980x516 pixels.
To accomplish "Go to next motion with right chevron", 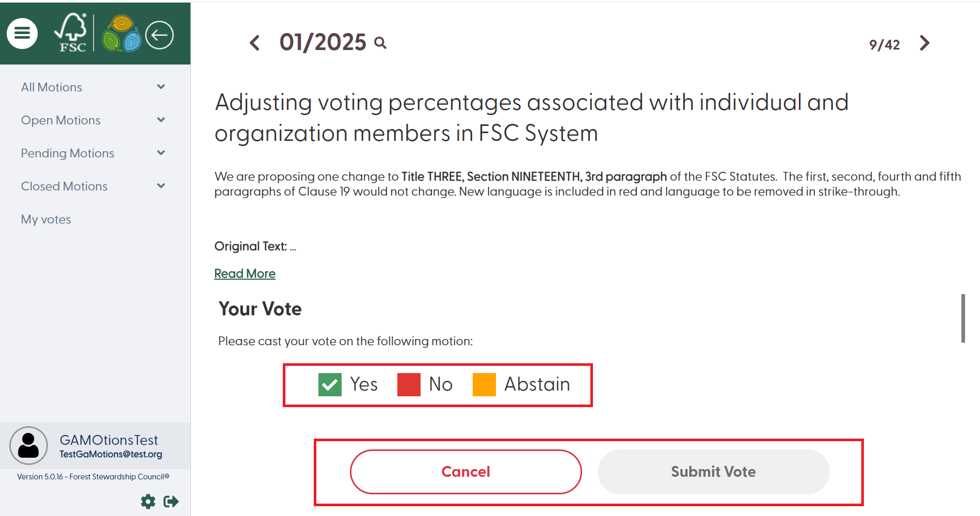I will (924, 43).
